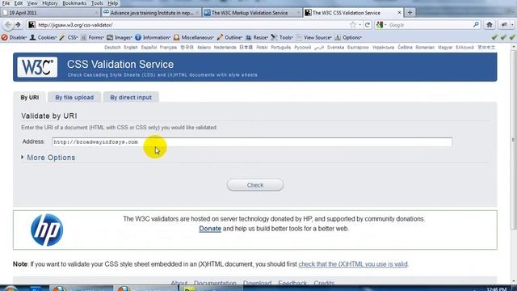
Task: Click the Disable red circle icon
Action: (x=4, y=38)
